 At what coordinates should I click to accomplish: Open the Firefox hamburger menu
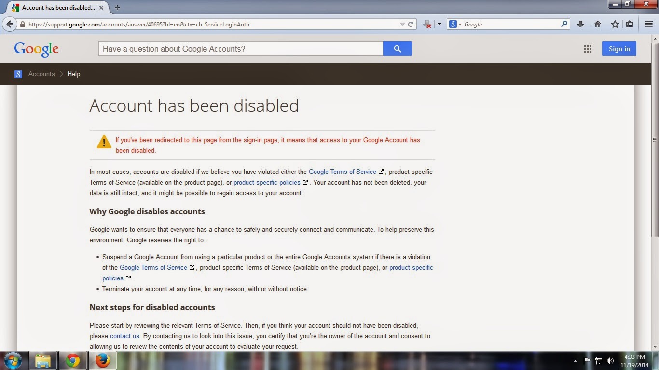pyautogui.click(x=649, y=24)
